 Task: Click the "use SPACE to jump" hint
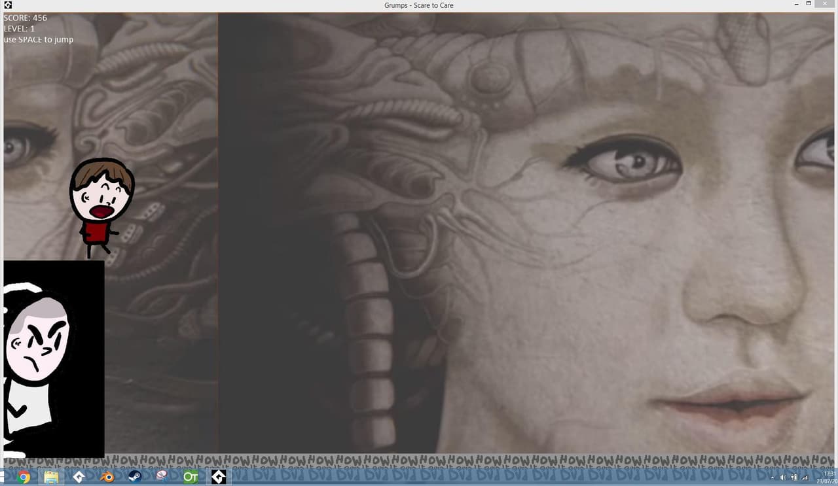click(x=38, y=40)
